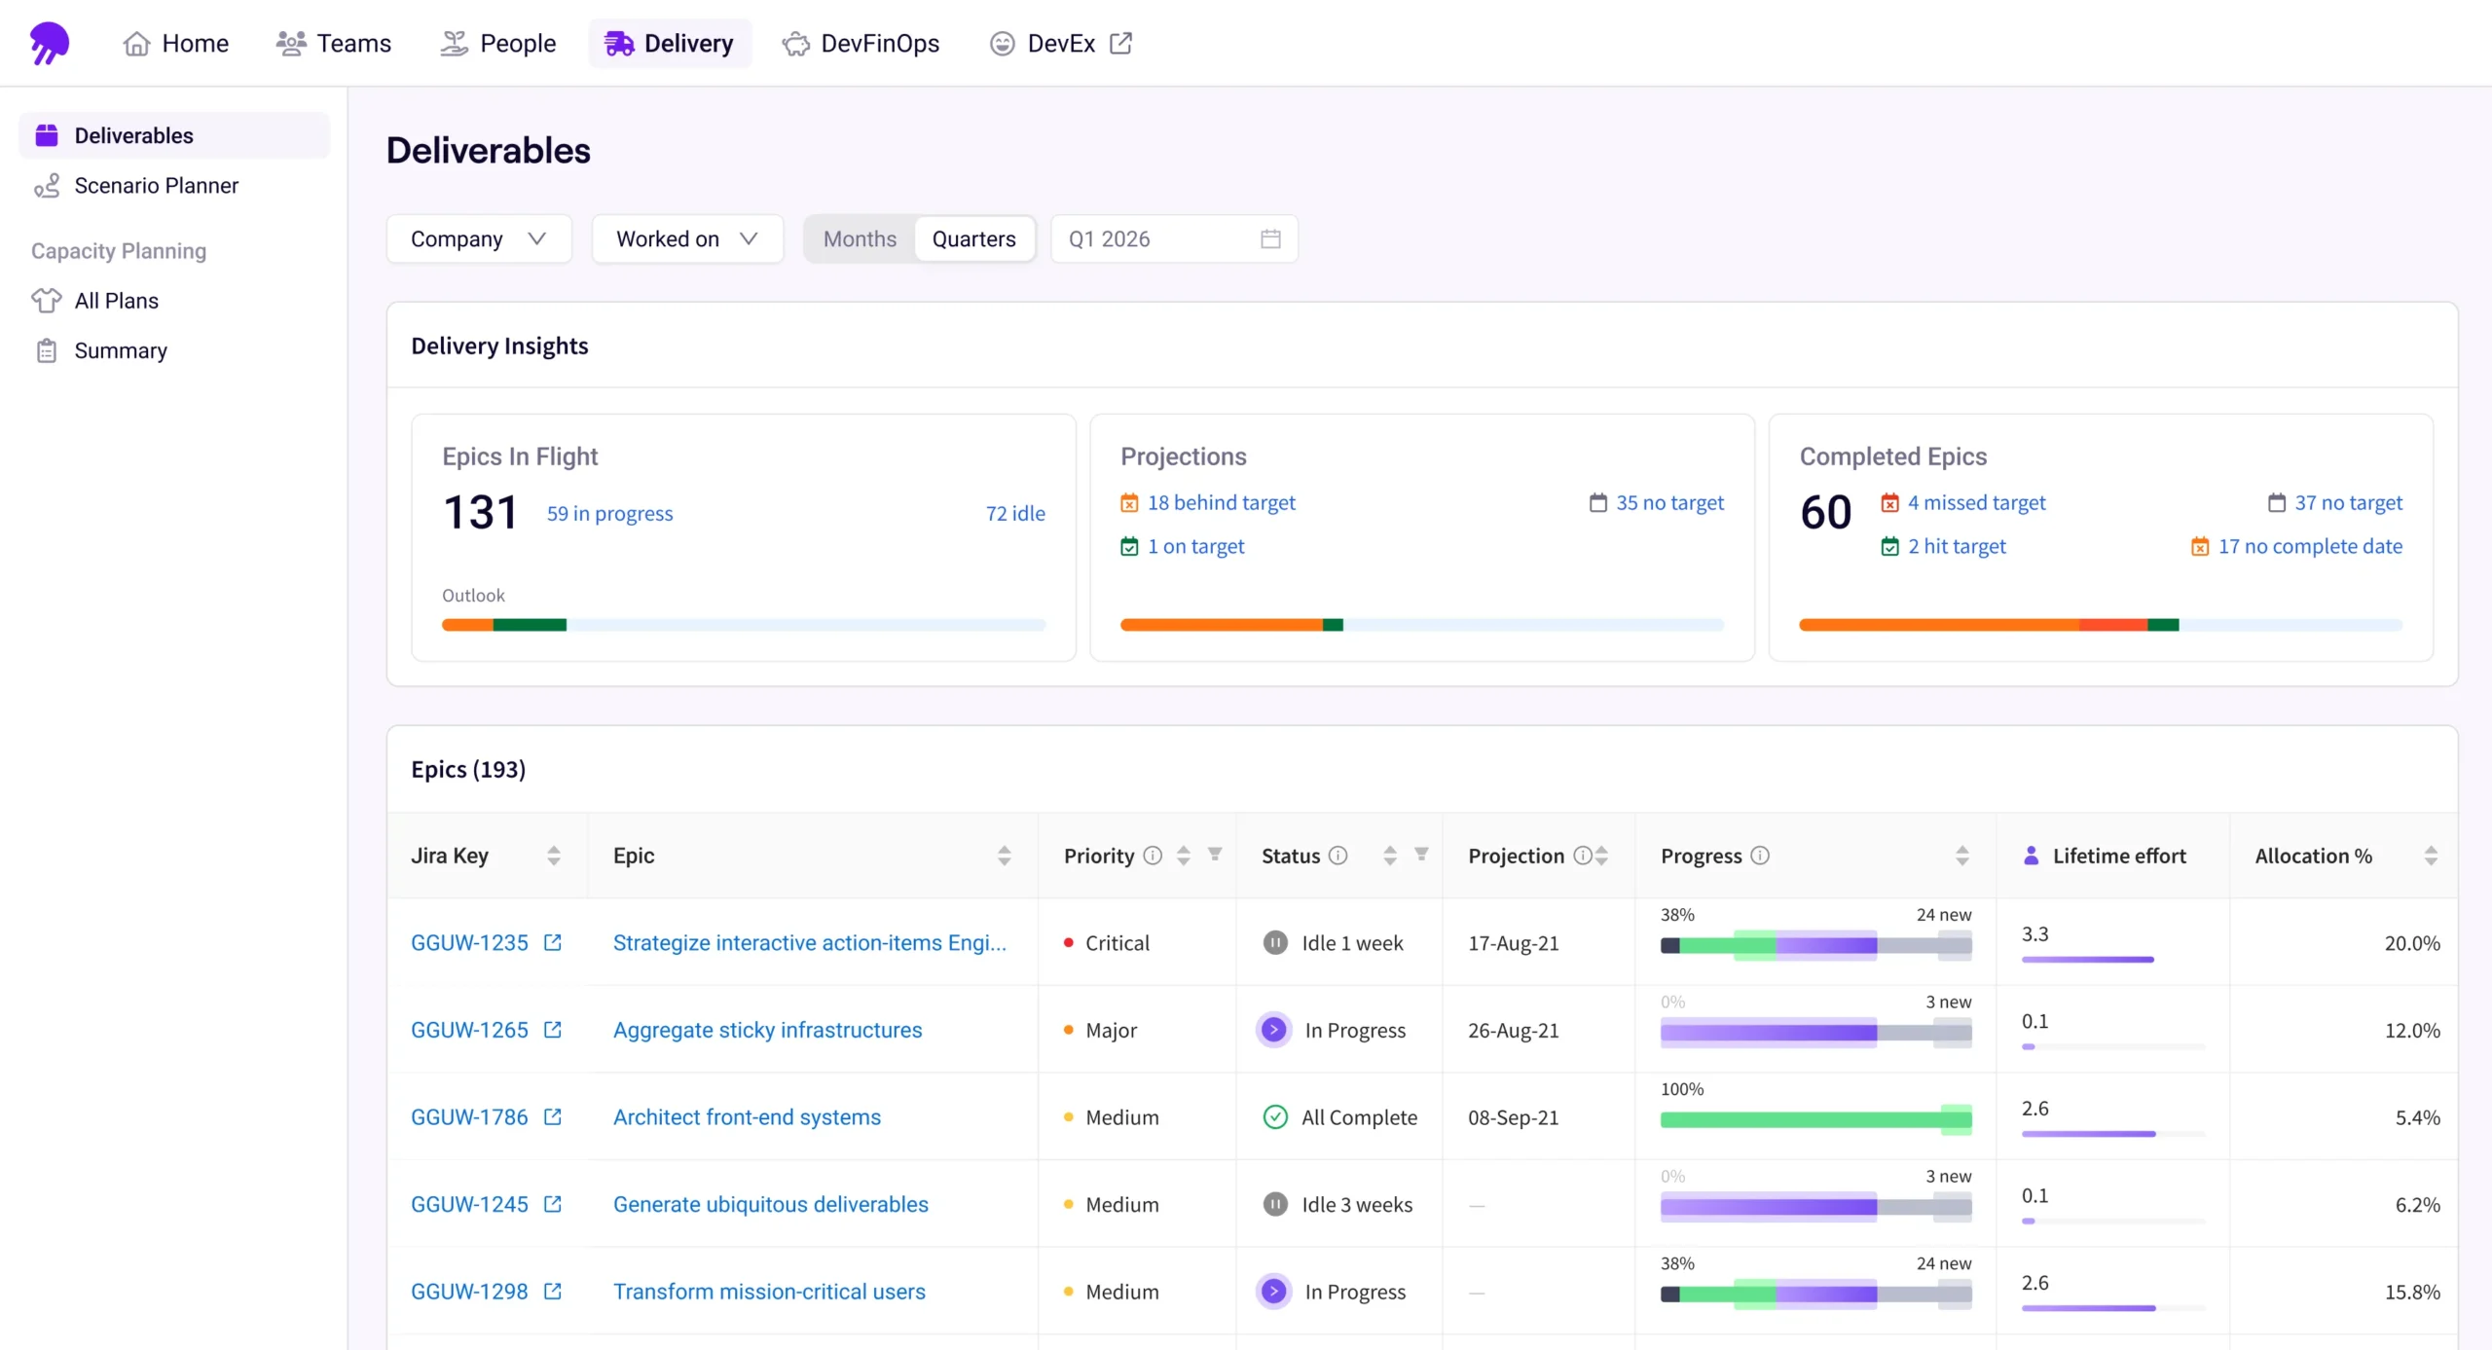Viewport: 2492px width, 1350px height.
Task: Select the Quarters view option
Action: point(974,237)
